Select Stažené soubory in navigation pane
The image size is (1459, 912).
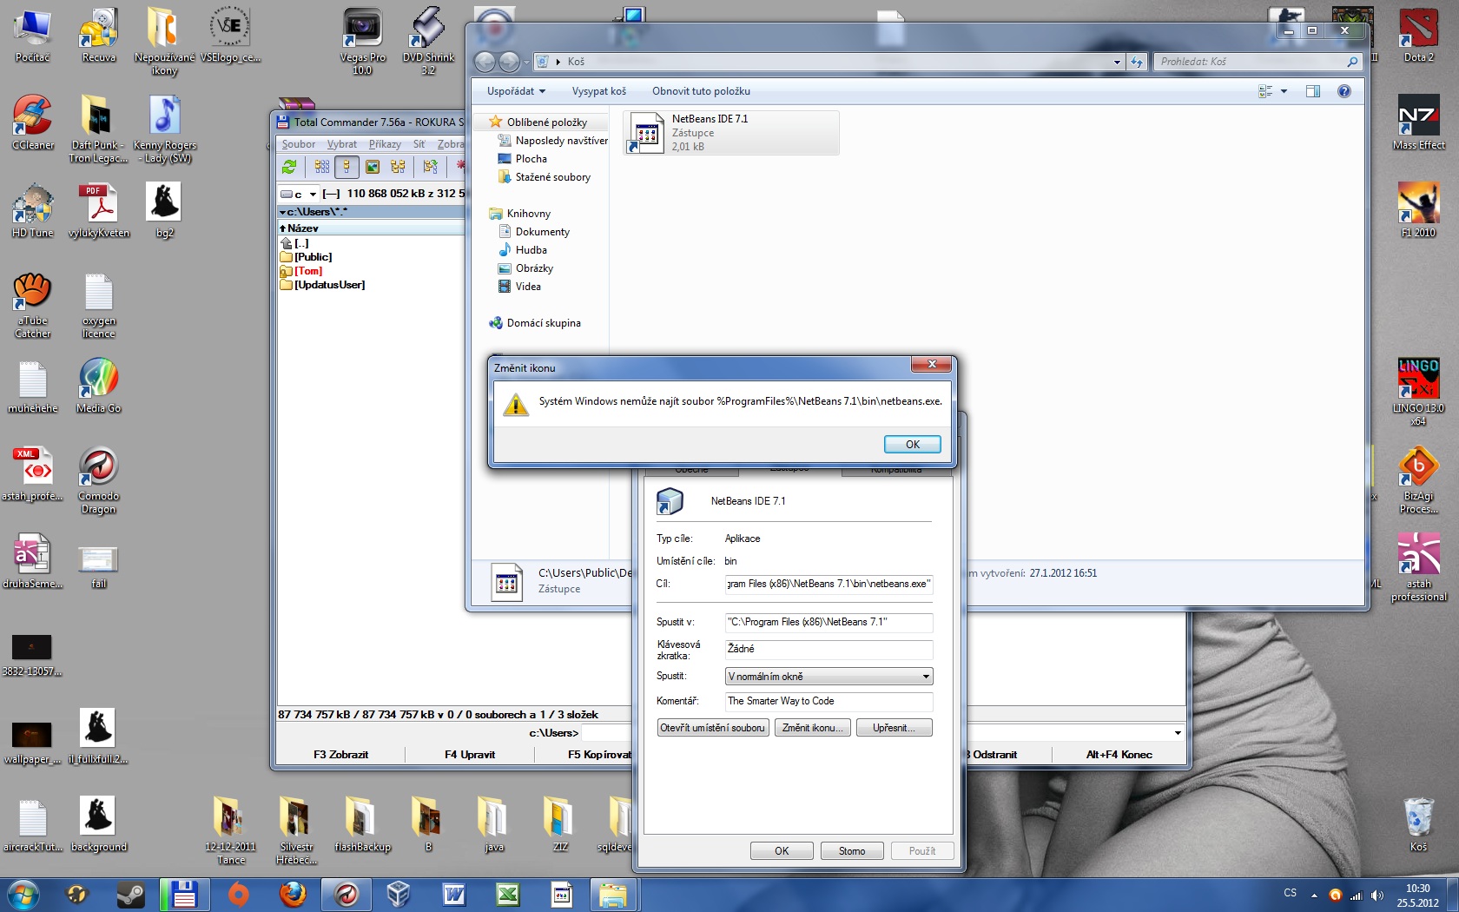coord(544,177)
